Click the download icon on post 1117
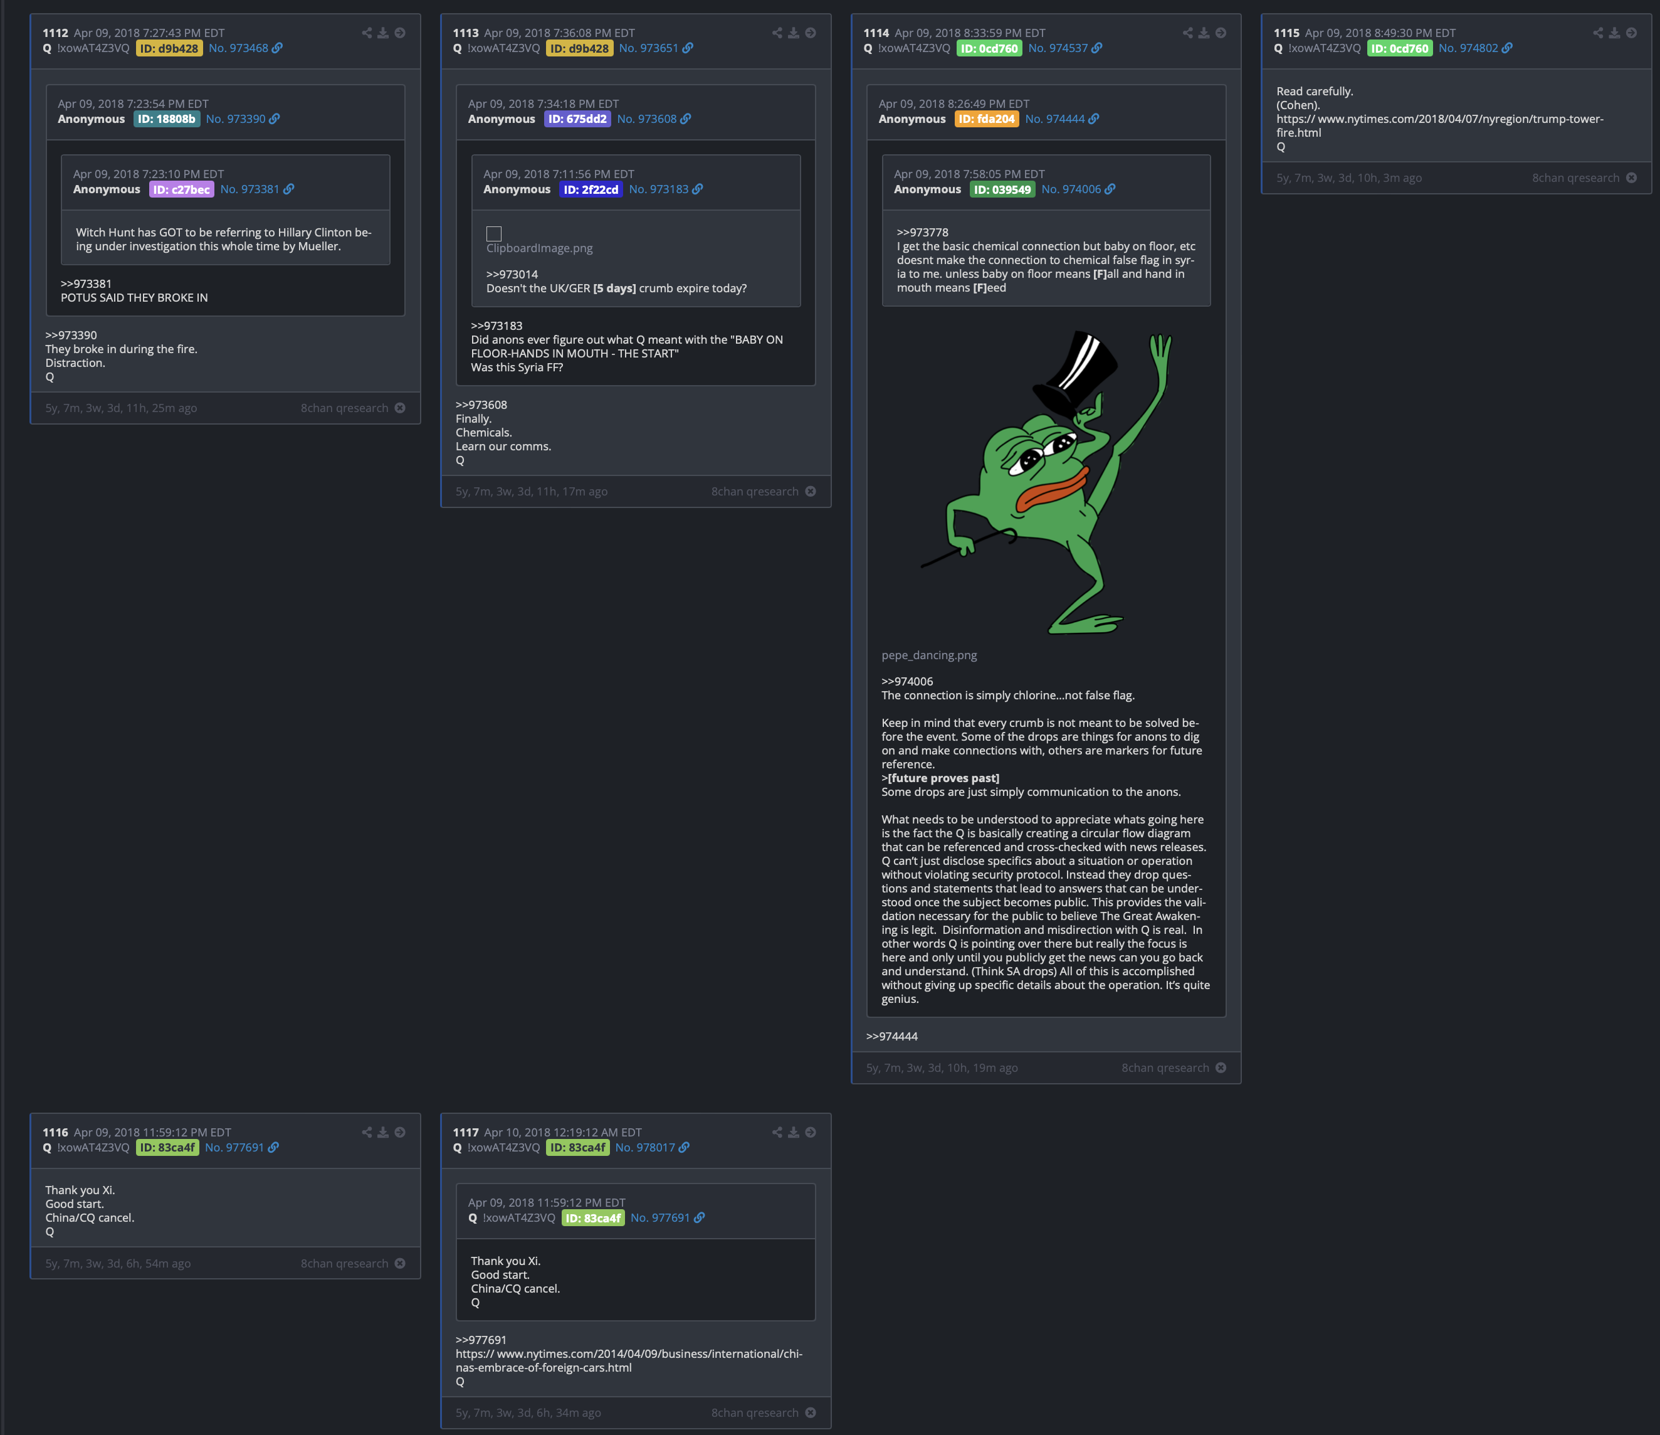 (x=793, y=1132)
